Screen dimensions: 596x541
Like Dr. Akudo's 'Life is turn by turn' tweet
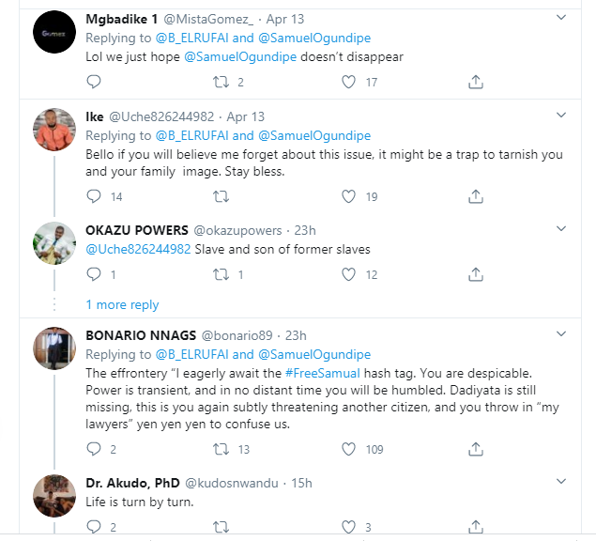point(348,527)
